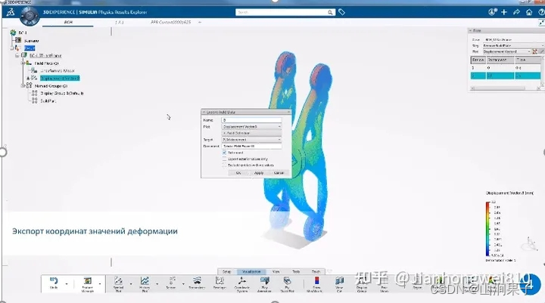
Task: Open the Step dropdown in Plots panel
Action: click(513, 45)
